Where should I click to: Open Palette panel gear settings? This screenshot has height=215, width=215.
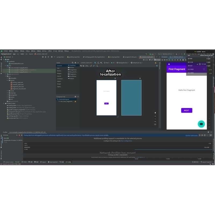[75, 63]
